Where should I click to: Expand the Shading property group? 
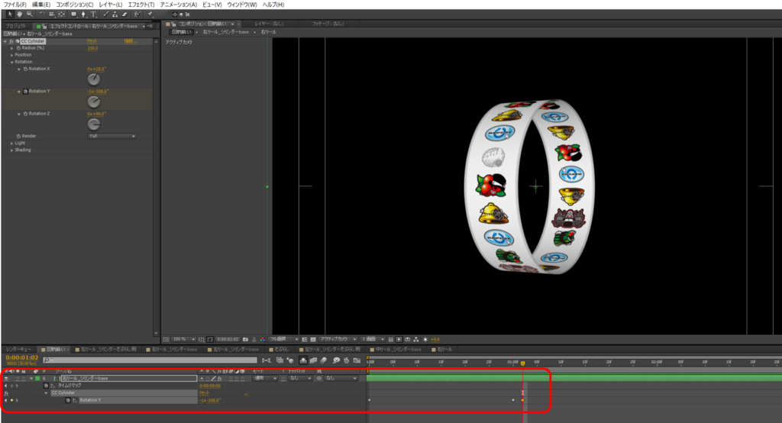click(12, 150)
